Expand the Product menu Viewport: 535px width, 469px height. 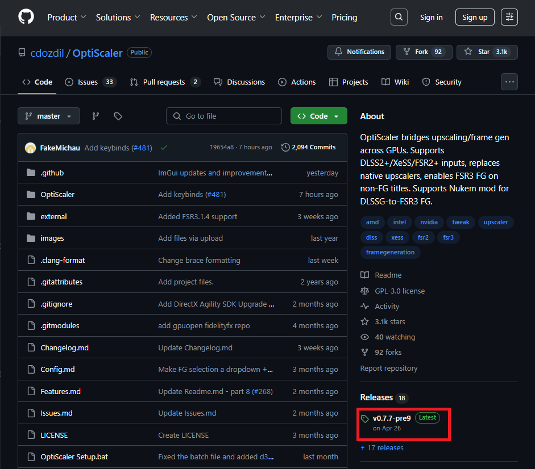67,18
